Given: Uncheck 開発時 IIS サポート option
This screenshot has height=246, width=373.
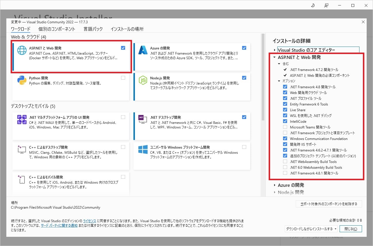Looking at the screenshot, I should tap(285, 144).
